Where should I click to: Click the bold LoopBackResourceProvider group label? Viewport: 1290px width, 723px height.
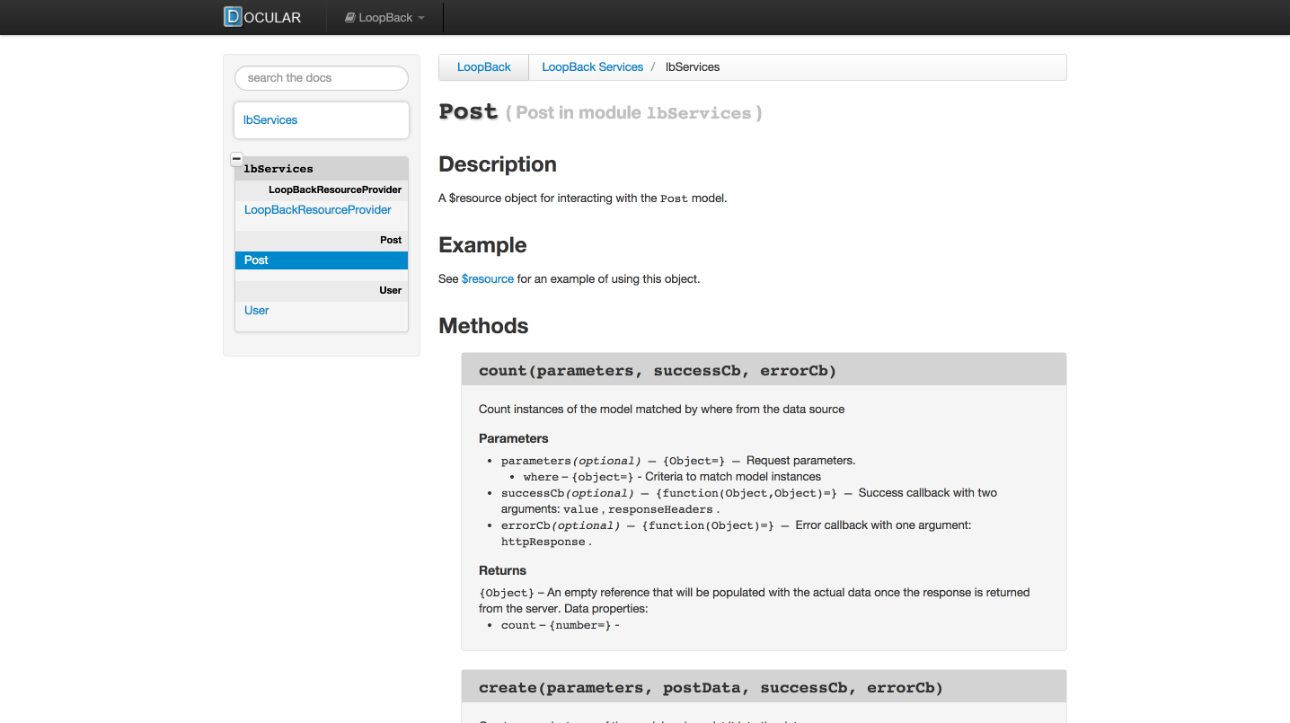pos(334,190)
